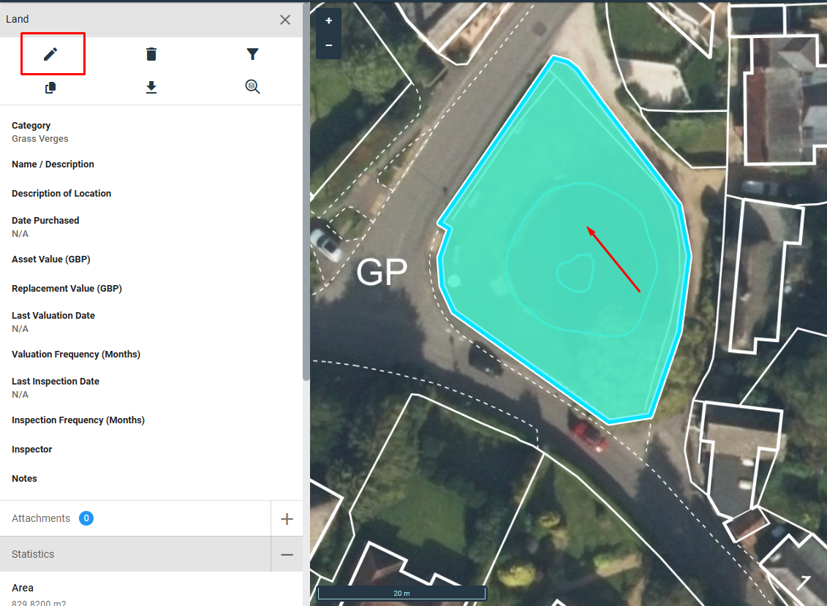Viewport: 827px width, 606px height.
Task: Download the feature using download icon
Action: [151, 88]
